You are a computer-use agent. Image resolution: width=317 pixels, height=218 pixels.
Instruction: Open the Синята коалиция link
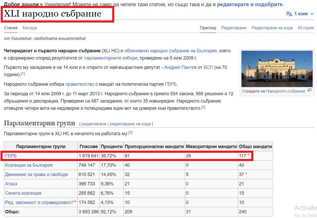[23, 193]
